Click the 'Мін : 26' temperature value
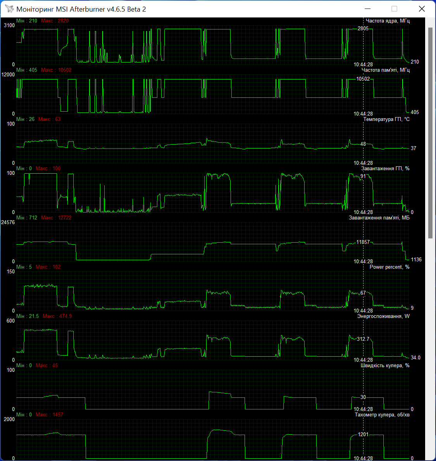 [25, 119]
